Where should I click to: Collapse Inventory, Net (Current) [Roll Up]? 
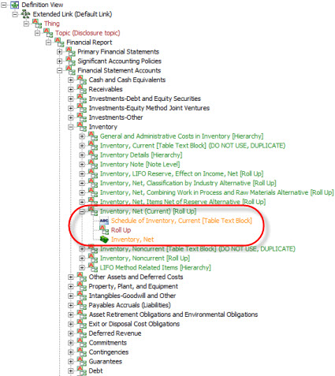[82, 211]
